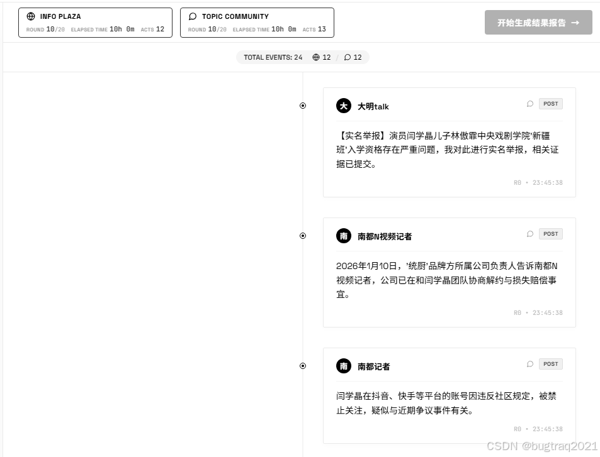Click the chat bubble icon on the 大明talk post
The width and height of the screenshot is (600, 457).
530,104
